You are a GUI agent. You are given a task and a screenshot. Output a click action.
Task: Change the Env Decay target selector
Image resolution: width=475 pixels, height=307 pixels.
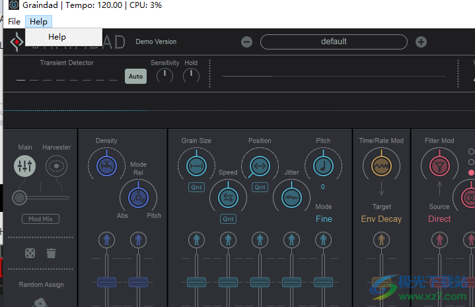click(x=381, y=219)
